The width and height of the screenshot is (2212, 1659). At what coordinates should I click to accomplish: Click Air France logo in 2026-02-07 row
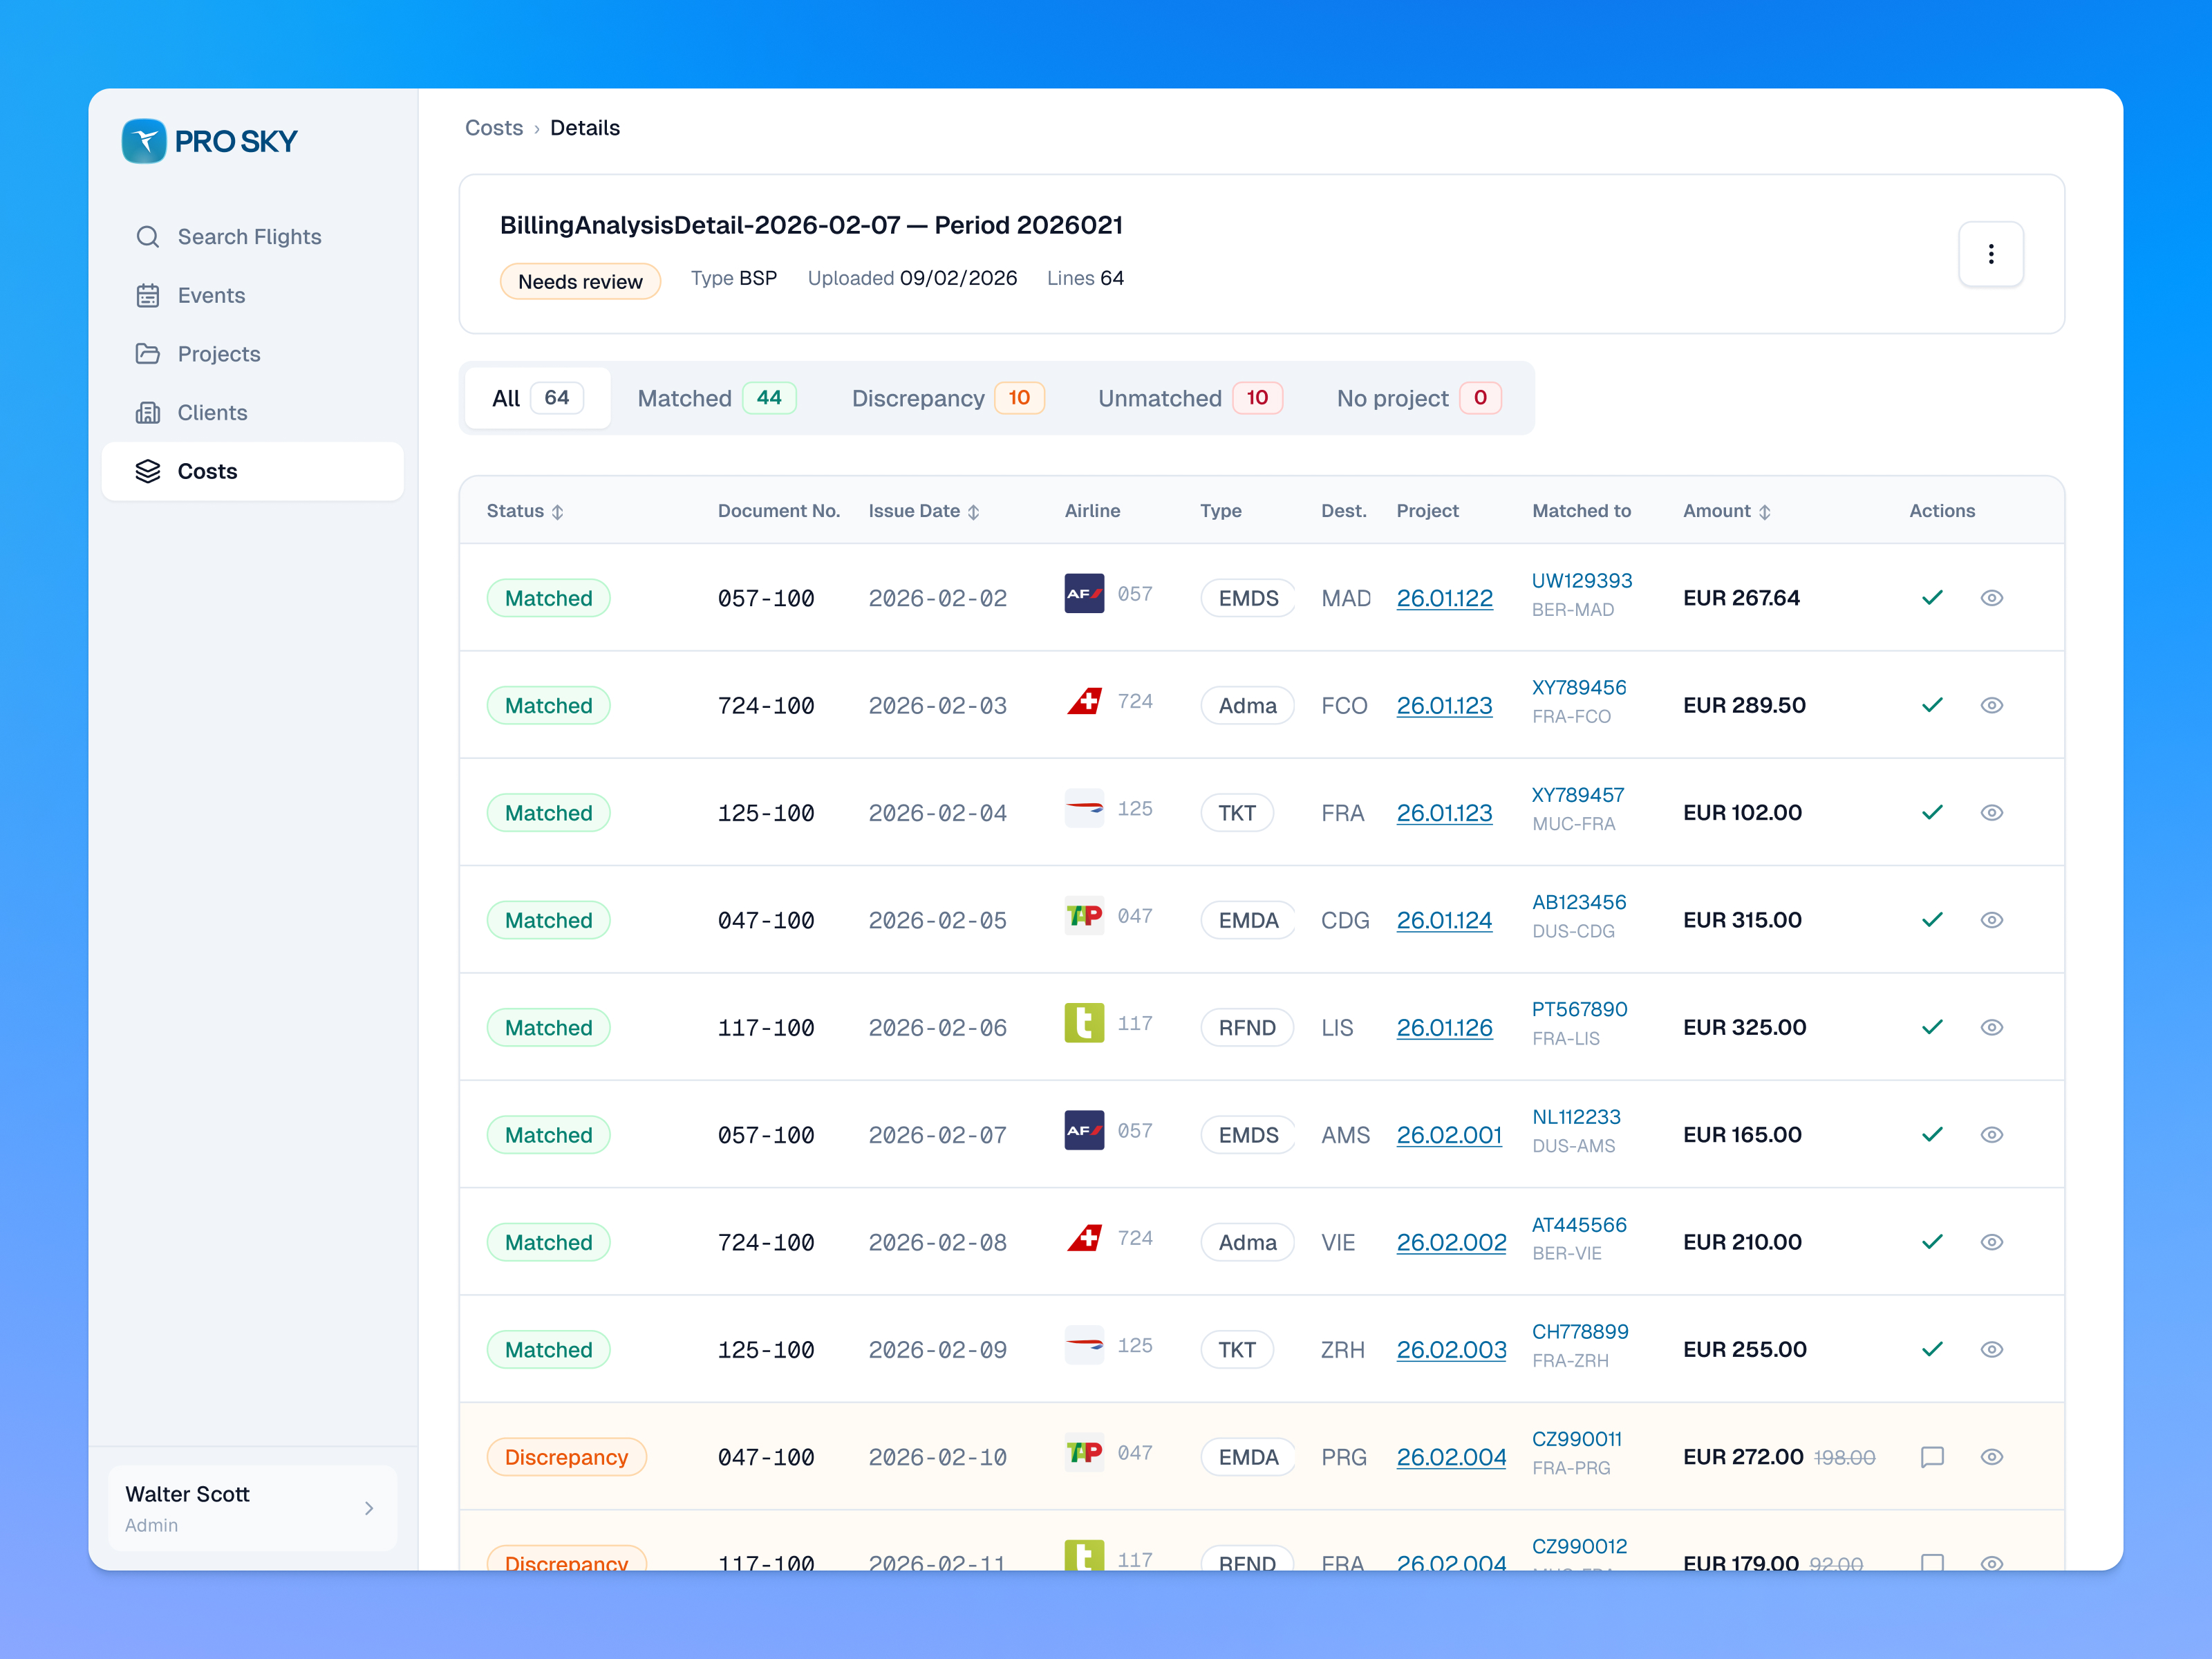(x=1084, y=1130)
